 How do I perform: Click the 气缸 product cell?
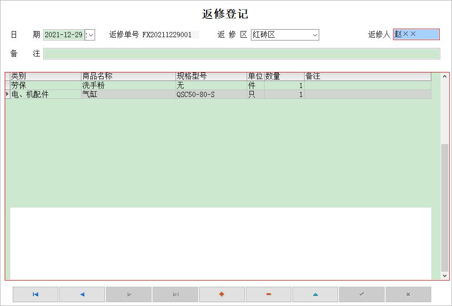click(129, 94)
